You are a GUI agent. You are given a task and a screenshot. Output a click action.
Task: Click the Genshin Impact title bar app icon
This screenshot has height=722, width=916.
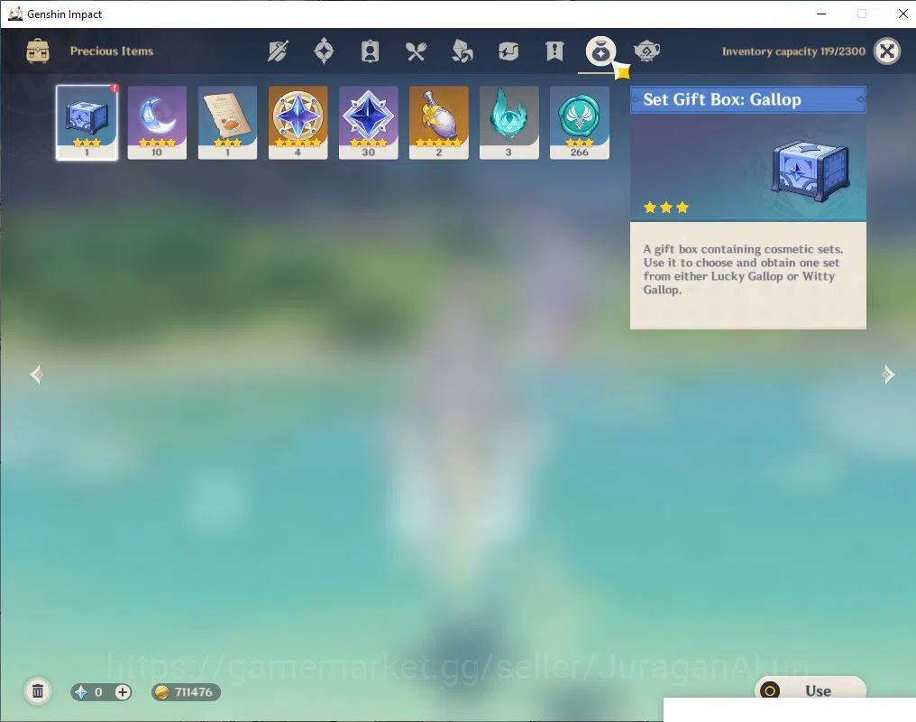[14, 14]
